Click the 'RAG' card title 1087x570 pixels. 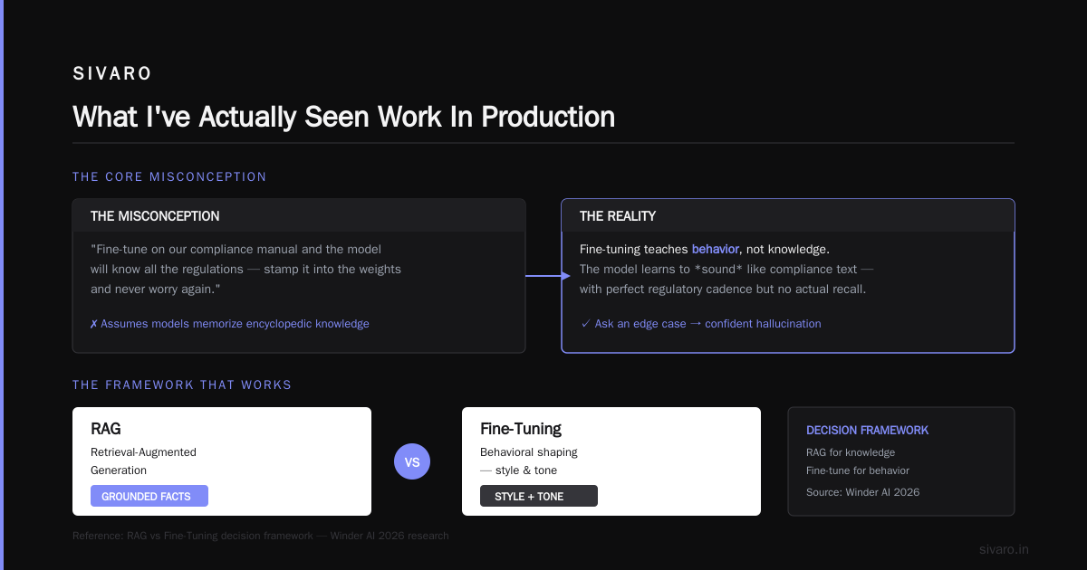click(107, 428)
